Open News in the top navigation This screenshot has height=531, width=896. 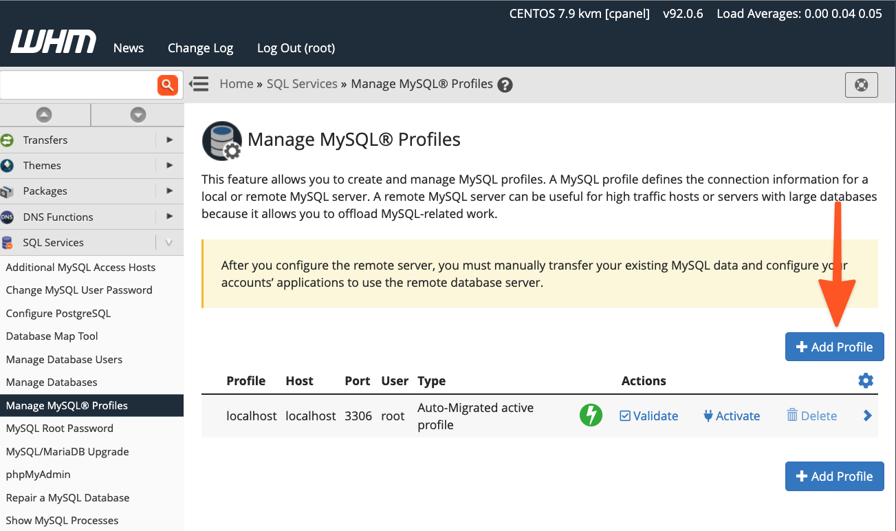coord(129,48)
